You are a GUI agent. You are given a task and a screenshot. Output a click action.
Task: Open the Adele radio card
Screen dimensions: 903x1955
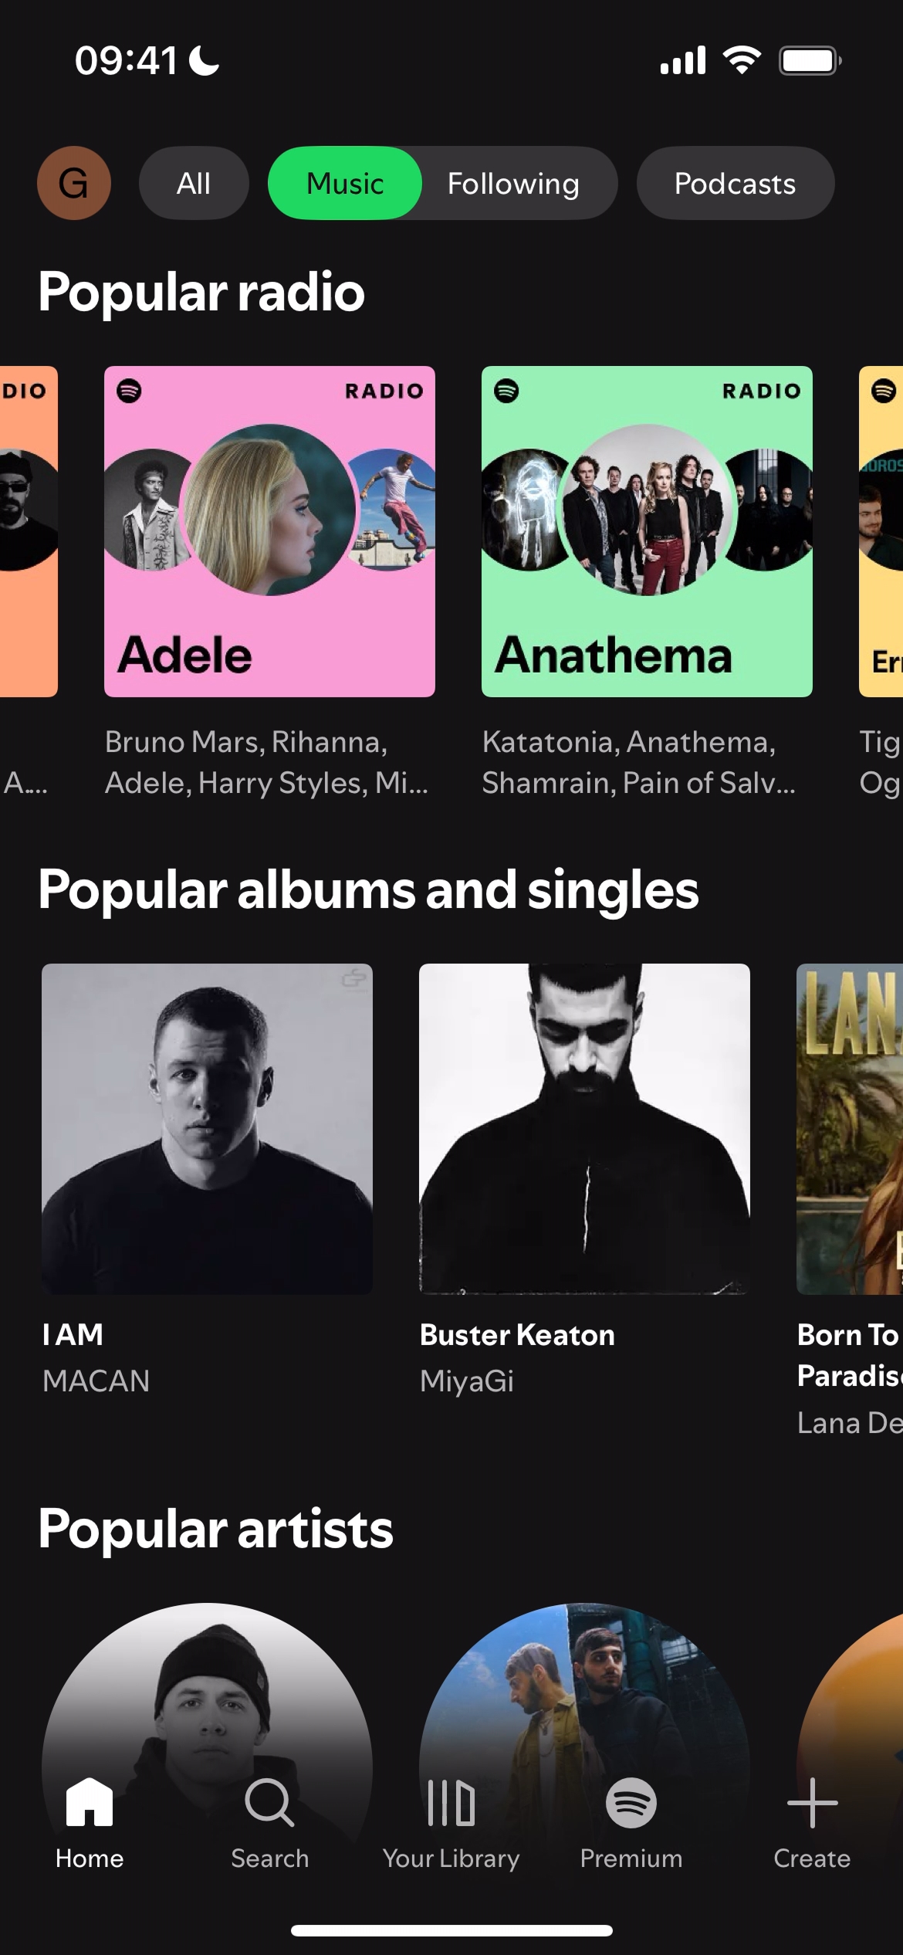tap(269, 531)
